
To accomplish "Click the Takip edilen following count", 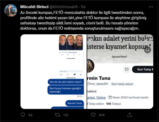I will point(96,104).
